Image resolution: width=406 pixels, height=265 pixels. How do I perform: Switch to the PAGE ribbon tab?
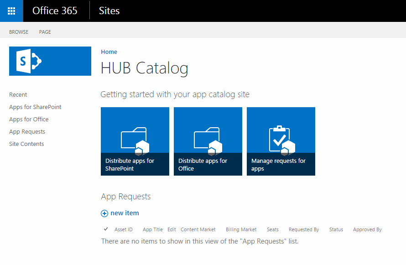(45, 32)
